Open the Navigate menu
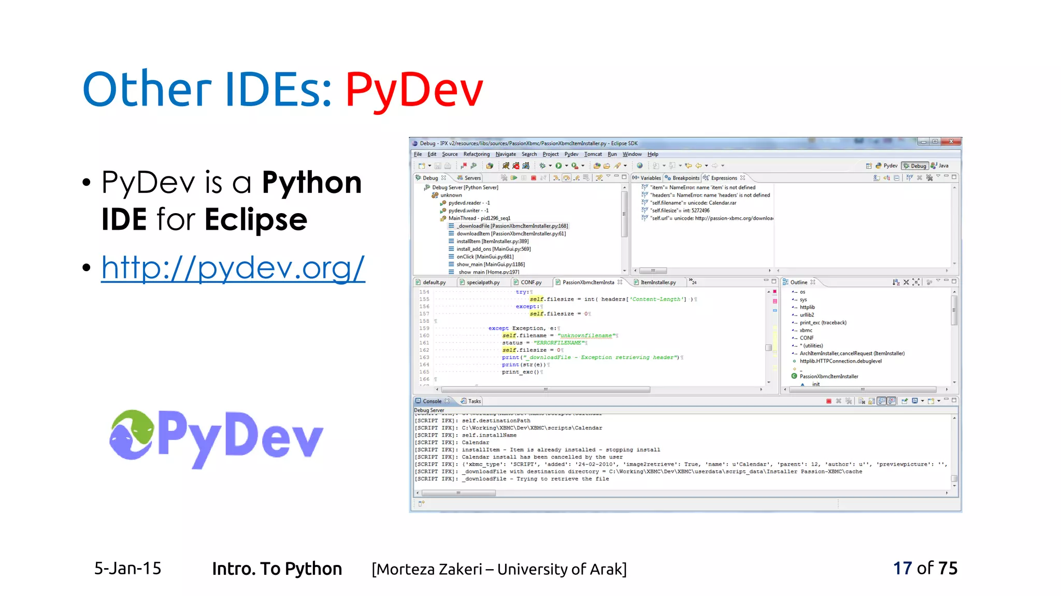This screenshot has width=1061, height=596. [506, 154]
